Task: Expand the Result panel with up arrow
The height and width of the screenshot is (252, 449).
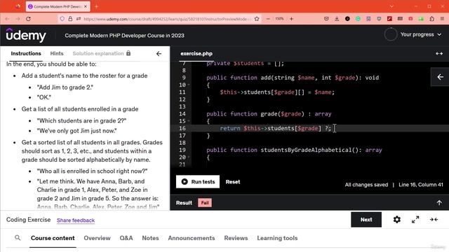Action: 439,202
